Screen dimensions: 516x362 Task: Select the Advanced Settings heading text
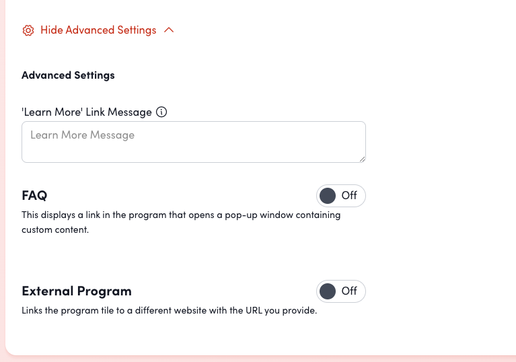point(68,75)
